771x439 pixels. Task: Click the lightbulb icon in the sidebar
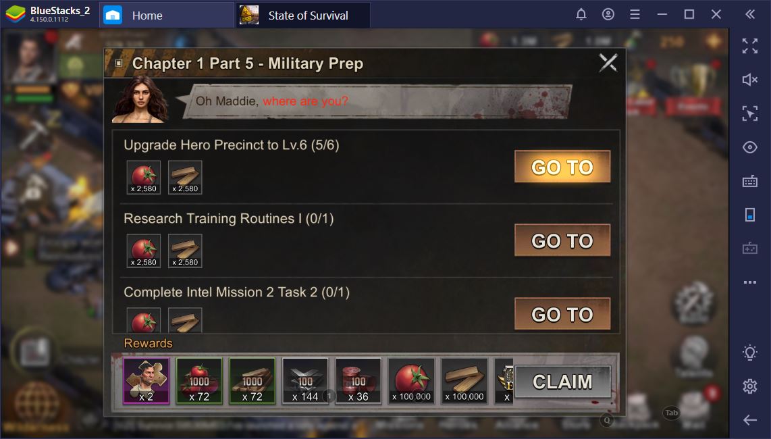click(x=749, y=353)
